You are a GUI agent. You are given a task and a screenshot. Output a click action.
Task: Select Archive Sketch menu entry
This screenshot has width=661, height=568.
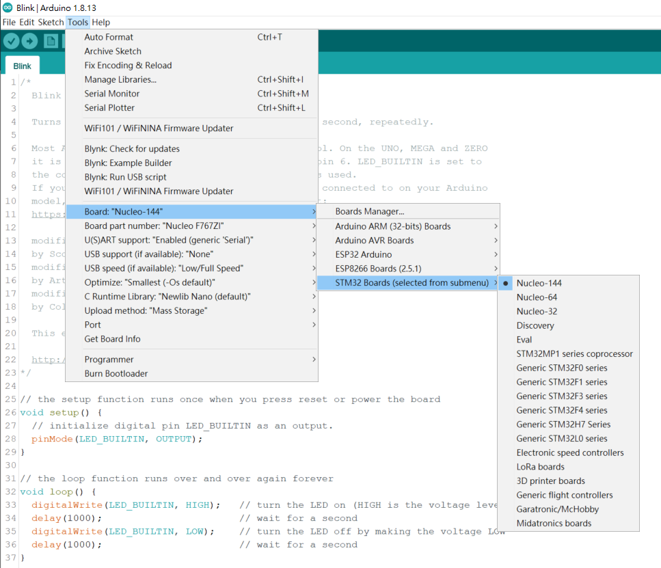192,51
